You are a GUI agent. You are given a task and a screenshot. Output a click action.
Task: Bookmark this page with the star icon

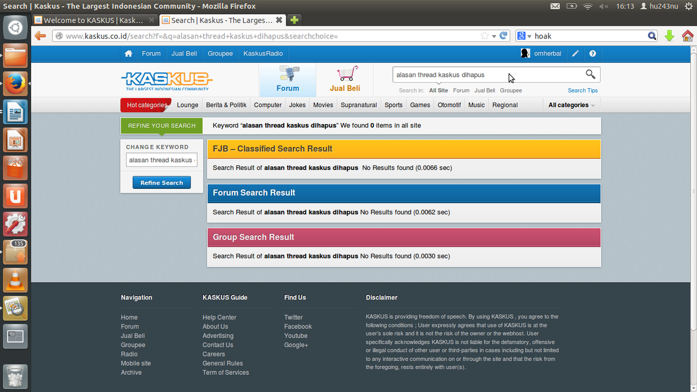pos(485,36)
